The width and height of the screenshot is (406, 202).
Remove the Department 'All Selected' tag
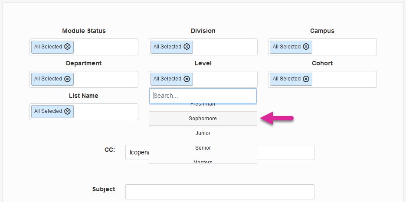pos(67,79)
